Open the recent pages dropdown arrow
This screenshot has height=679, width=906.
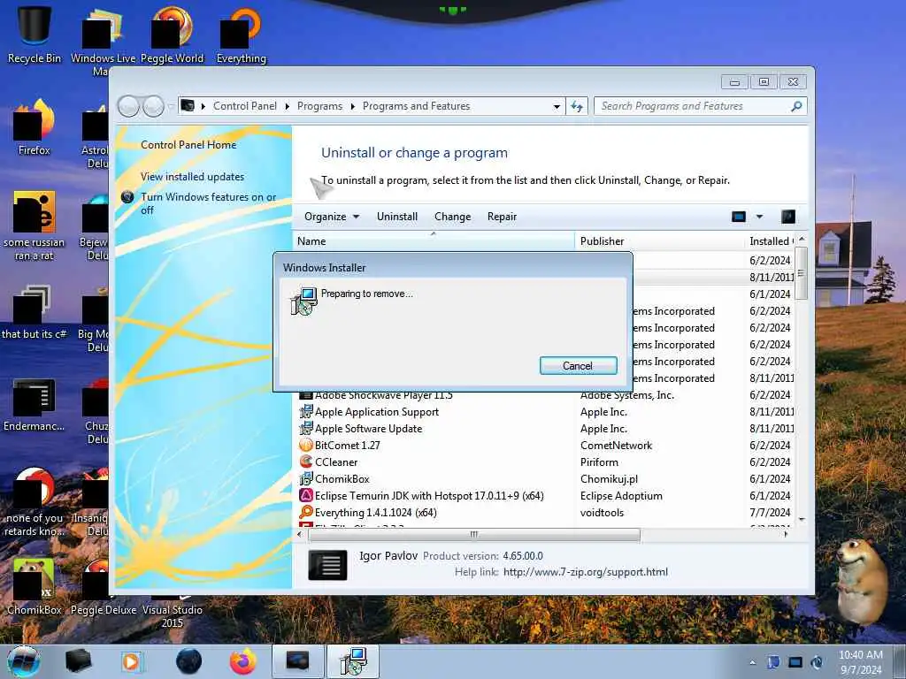[171, 106]
